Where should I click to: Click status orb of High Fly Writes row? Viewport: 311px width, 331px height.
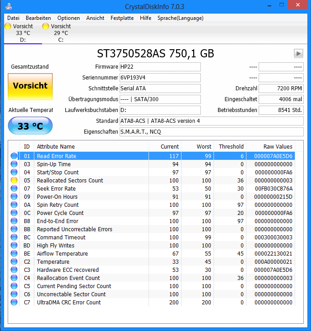(14, 245)
